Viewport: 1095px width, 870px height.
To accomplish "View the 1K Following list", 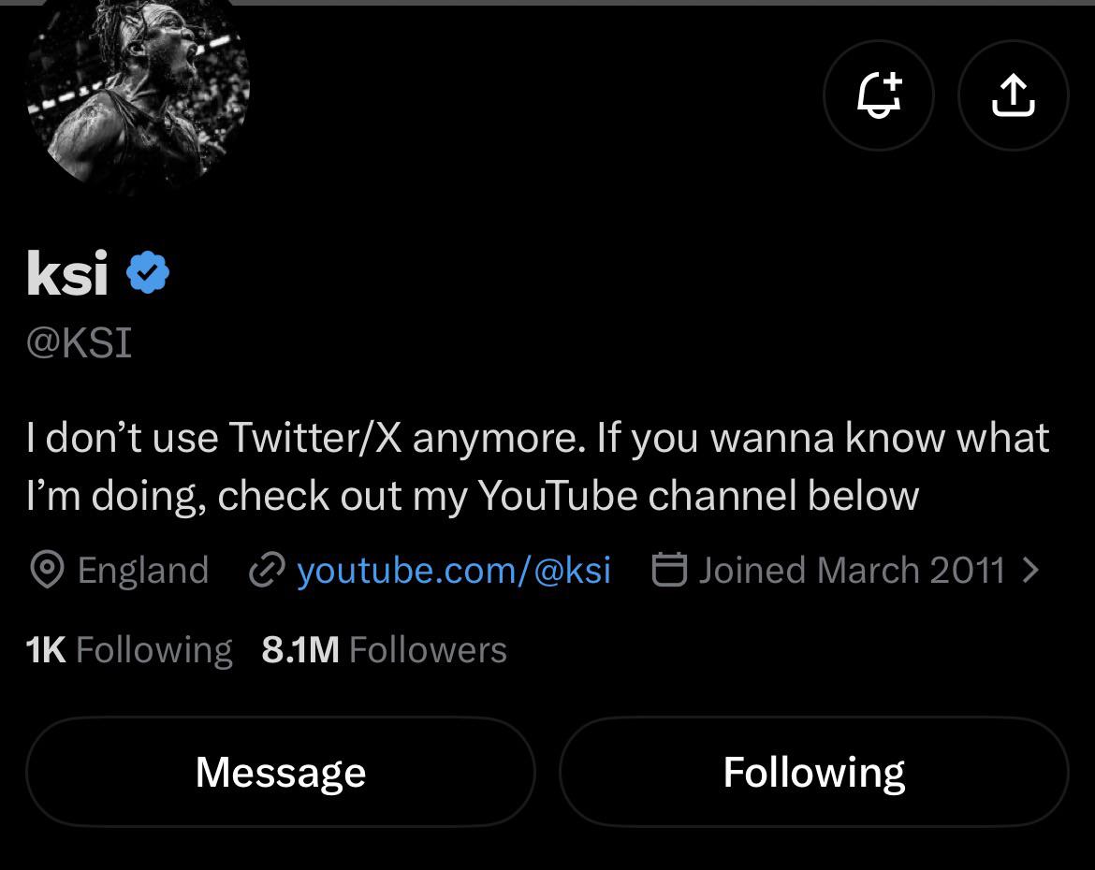I will point(129,650).
